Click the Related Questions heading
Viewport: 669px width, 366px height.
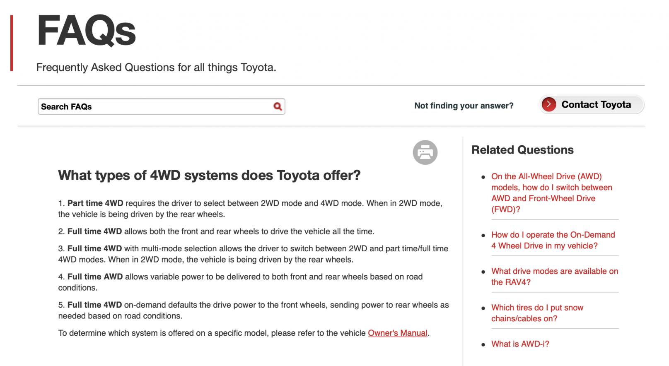[x=522, y=150]
